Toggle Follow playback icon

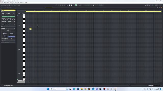(57, 5)
